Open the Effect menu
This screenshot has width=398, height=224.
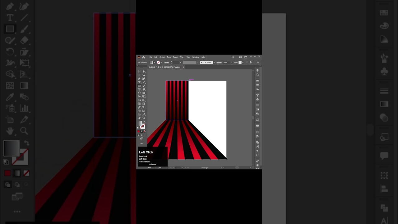(182, 57)
